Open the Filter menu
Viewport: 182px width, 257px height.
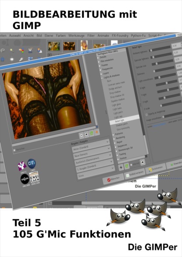91,35
